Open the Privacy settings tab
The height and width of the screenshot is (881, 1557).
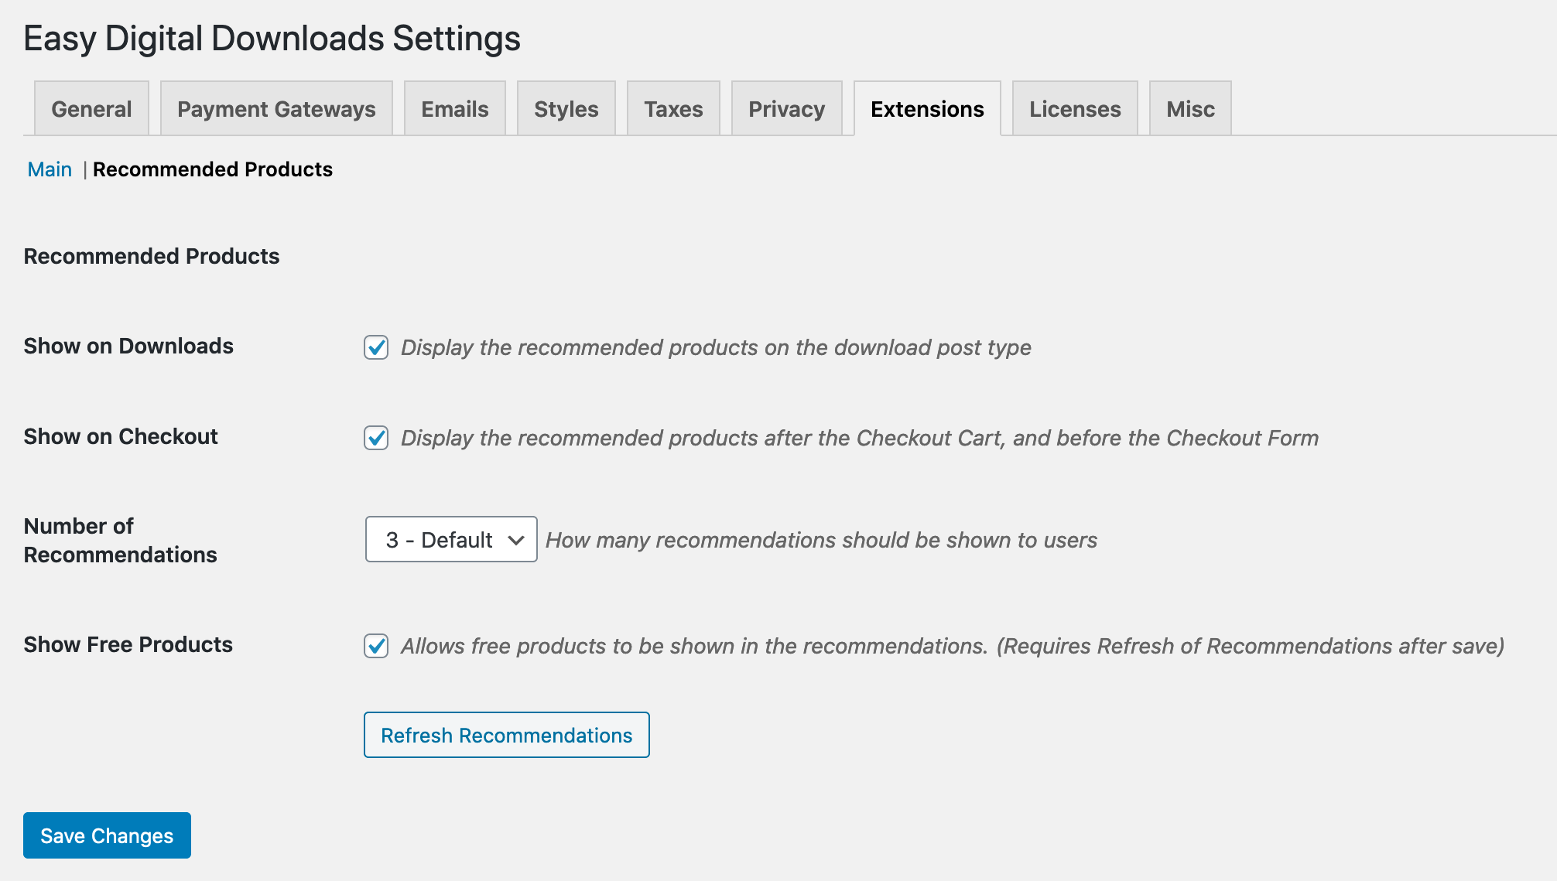point(786,109)
